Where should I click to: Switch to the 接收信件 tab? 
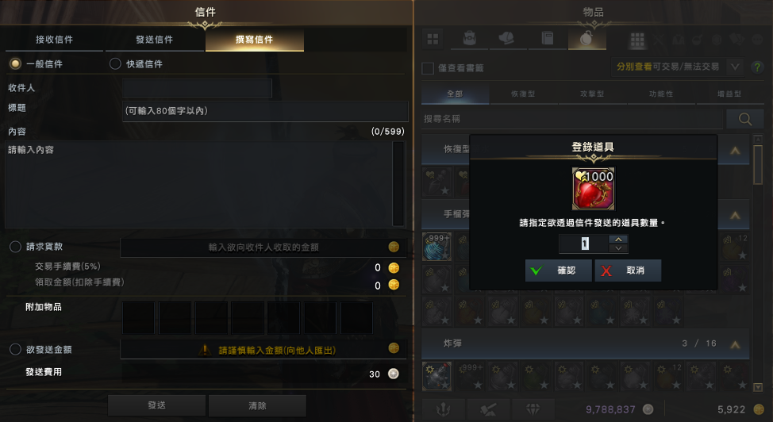coord(54,40)
